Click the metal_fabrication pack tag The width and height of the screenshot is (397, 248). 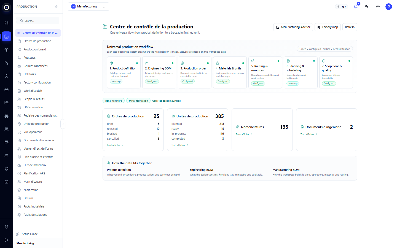pyautogui.click(x=138, y=101)
